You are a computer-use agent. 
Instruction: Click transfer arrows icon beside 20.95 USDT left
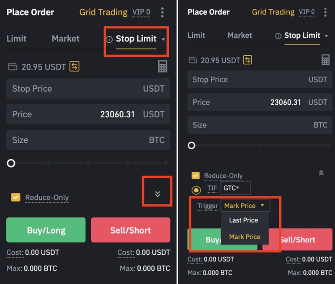tap(75, 66)
